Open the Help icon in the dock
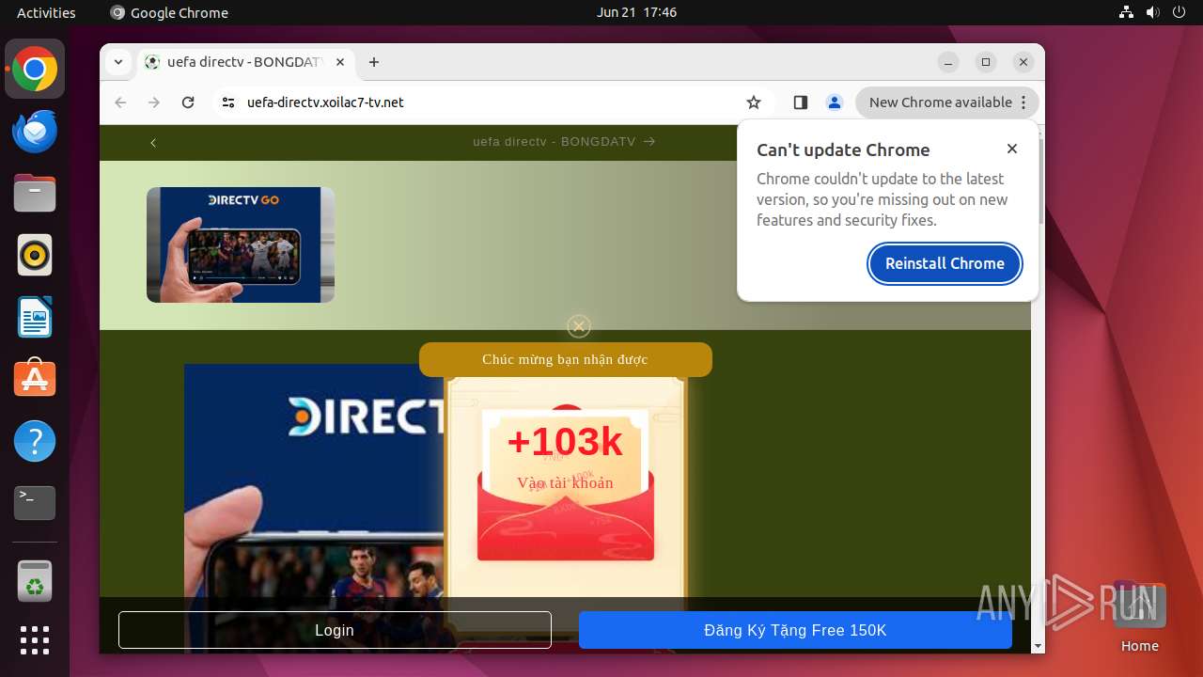 (35, 441)
